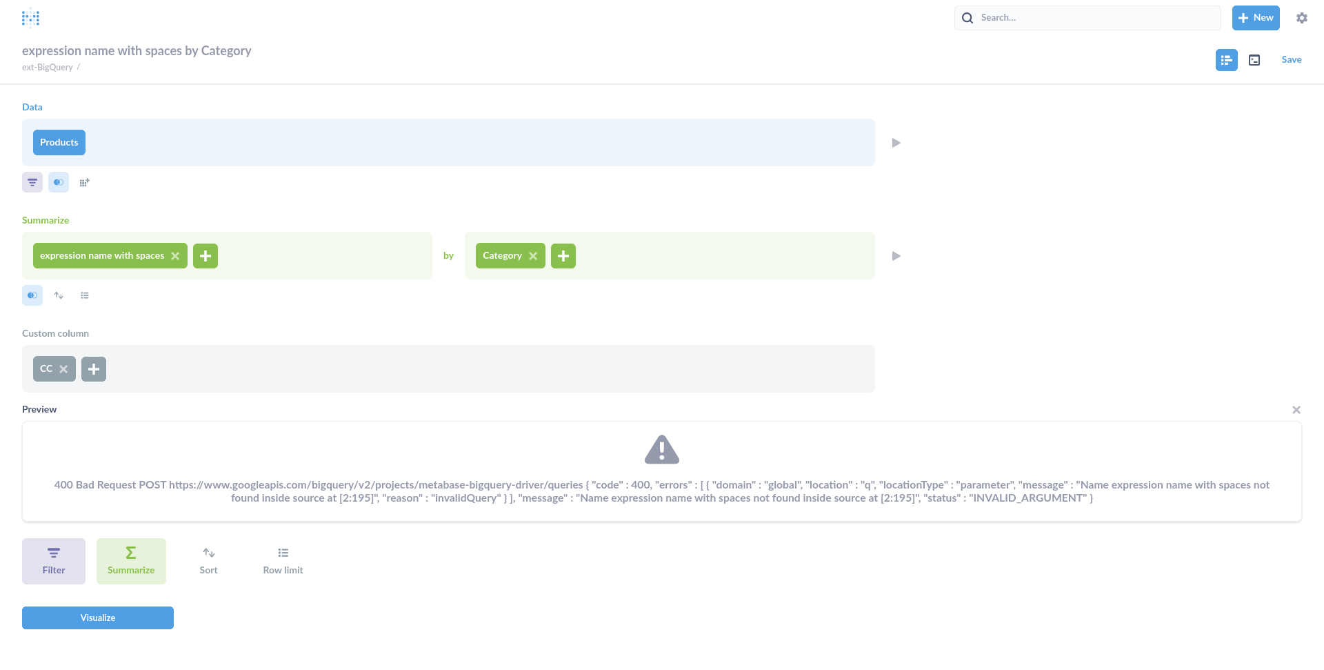Screen dimensions: 1324x670
Task: Remove the CC custom column
Action: point(63,368)
